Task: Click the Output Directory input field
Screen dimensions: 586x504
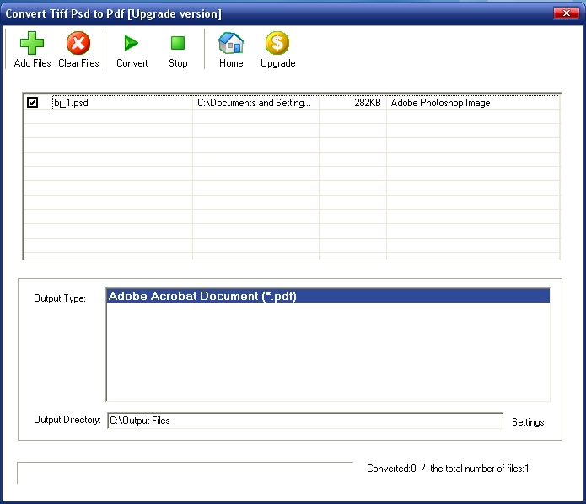Action: (x=305, y=421)
